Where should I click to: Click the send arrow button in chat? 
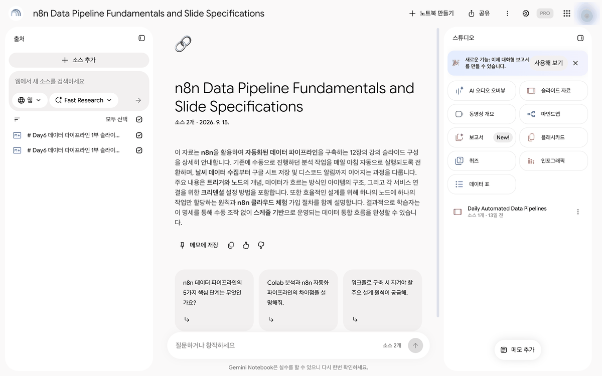[x=415, y=345]
